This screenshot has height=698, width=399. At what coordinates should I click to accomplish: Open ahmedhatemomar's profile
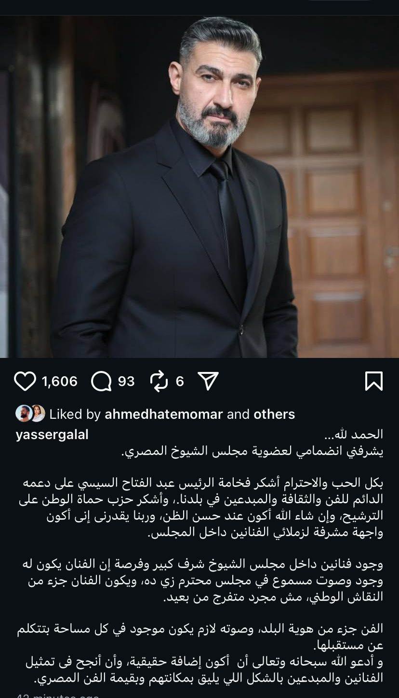click(x=164, y=414)
